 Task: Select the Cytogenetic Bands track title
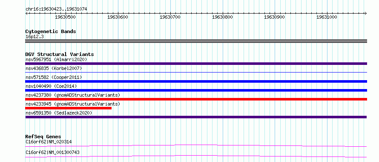tap(51, 31)
